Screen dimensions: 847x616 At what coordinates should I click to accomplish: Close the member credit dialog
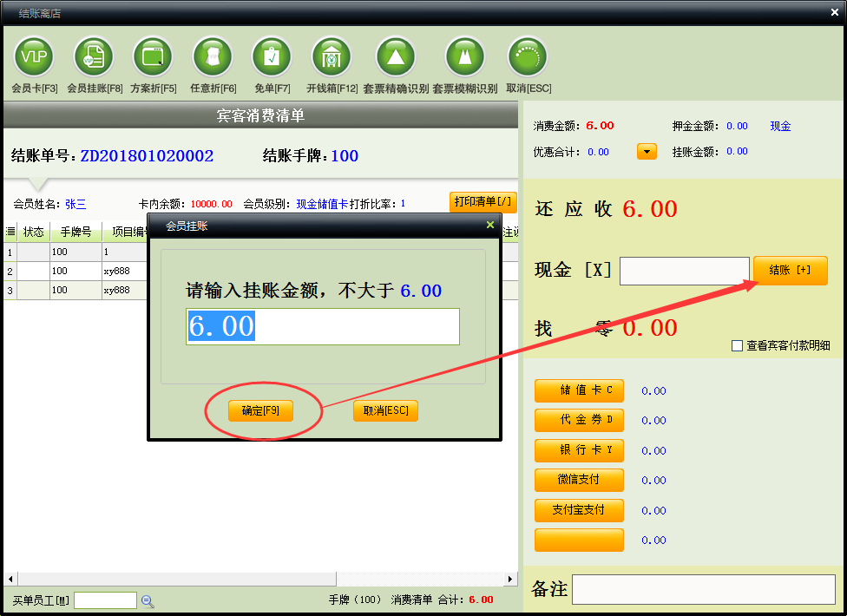coord(489,226)
